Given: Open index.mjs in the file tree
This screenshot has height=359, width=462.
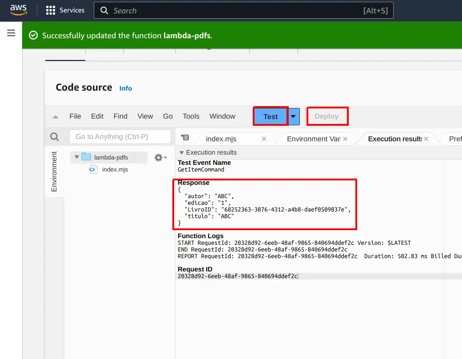Looking at the screenshot, I should coord(115,169).
